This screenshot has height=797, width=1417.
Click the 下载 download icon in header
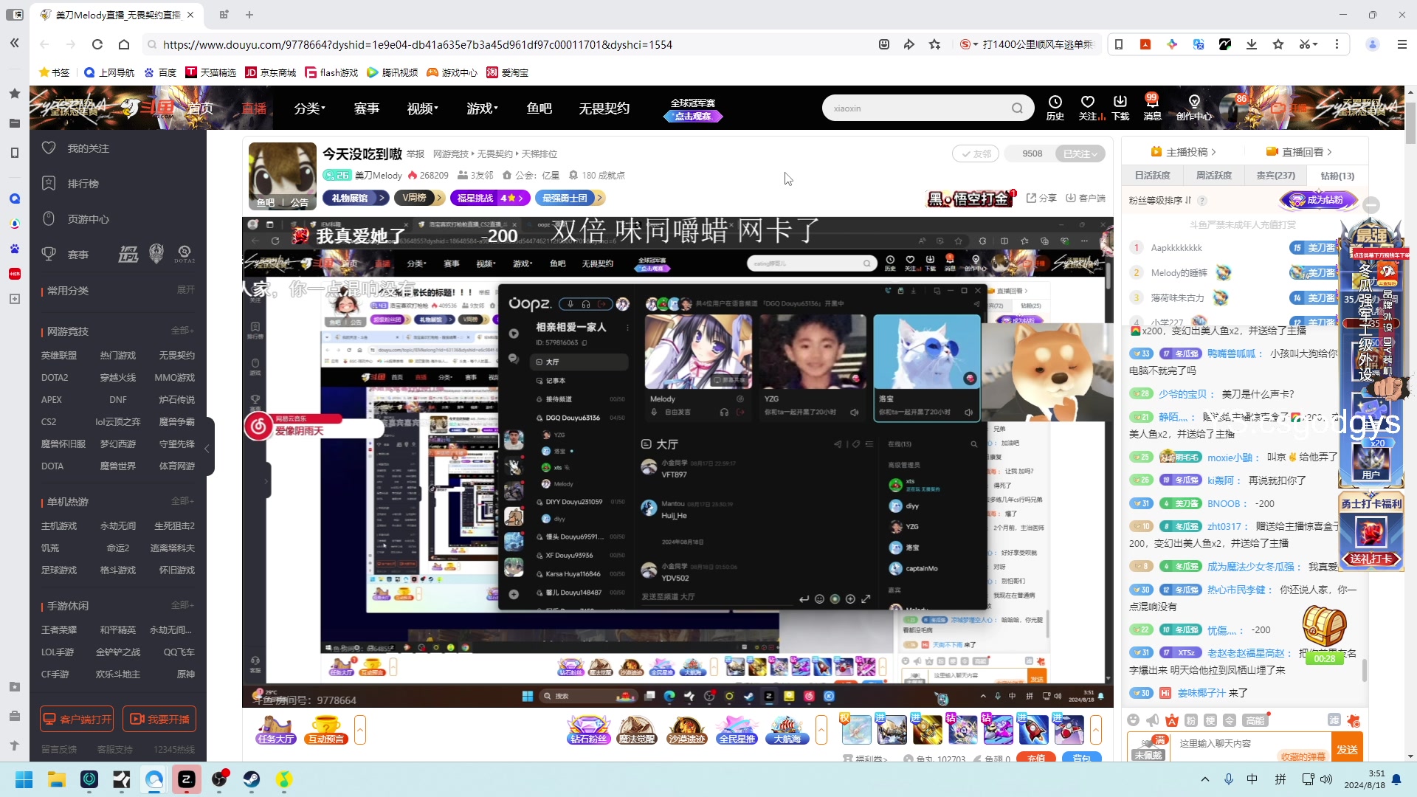[1120, 108]
